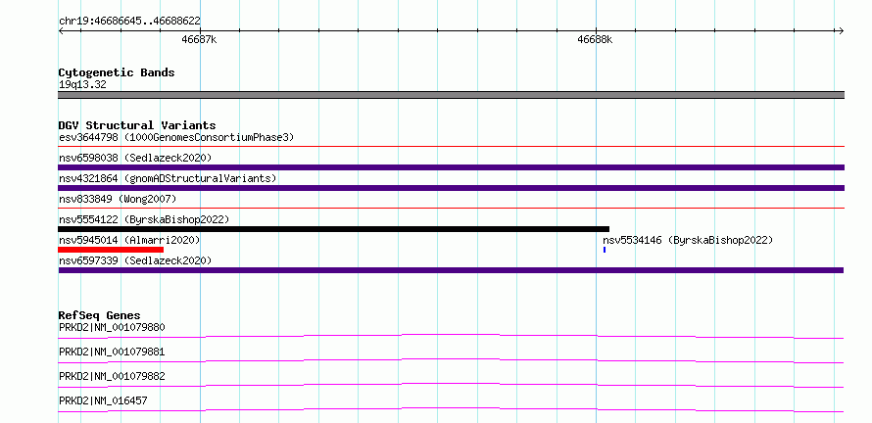This screenshot has width=872, height=423.
Task: Click the red nsv5945014 variant bar
Action: (x=111, y=250)
